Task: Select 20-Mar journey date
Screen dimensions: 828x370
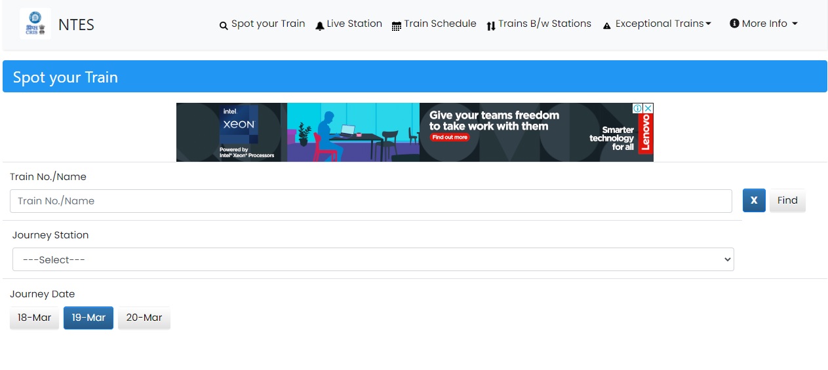Action: [x=144, y=318]
